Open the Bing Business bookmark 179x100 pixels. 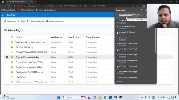pos(50,10)
